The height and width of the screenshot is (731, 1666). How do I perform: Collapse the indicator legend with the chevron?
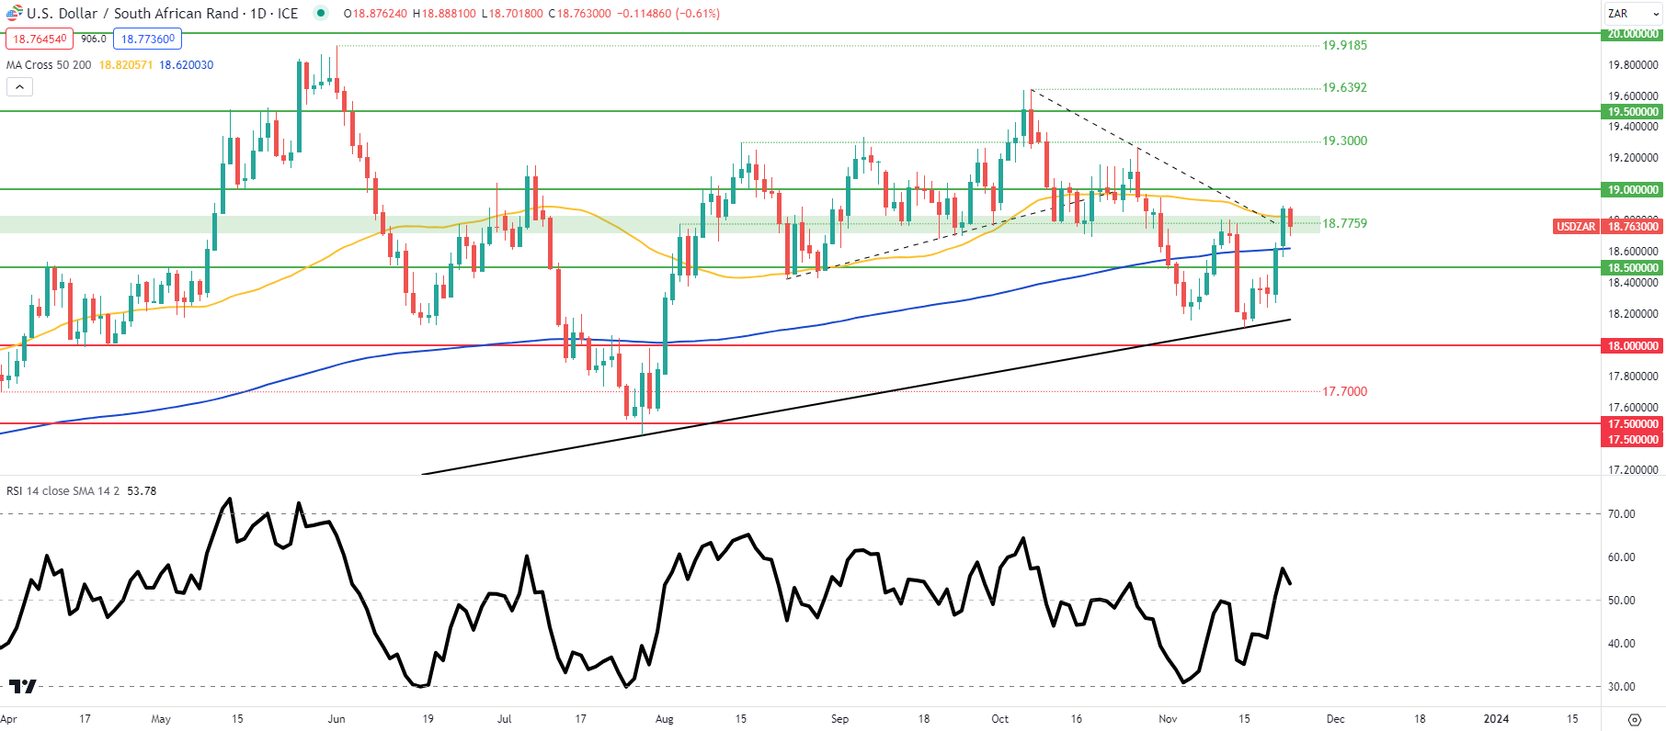click(x=19, y=87)
